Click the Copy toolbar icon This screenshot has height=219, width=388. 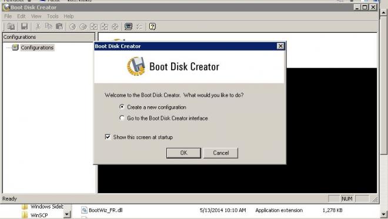pyautogui.click(x=49, y=26)
